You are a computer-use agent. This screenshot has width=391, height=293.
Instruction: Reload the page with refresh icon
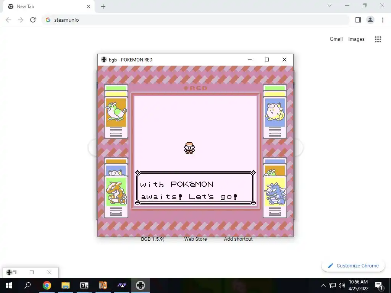tap(33, 20)
